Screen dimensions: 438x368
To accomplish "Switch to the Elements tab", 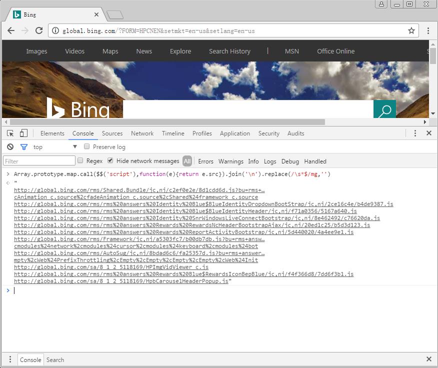I will (52, 133).
